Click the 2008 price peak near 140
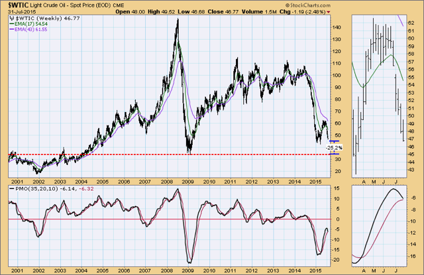 [x=178, y=21]
